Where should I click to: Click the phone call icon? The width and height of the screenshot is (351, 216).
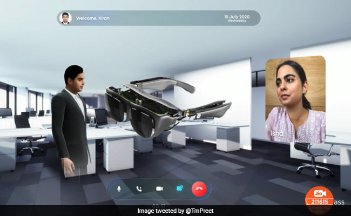point(139,188)
